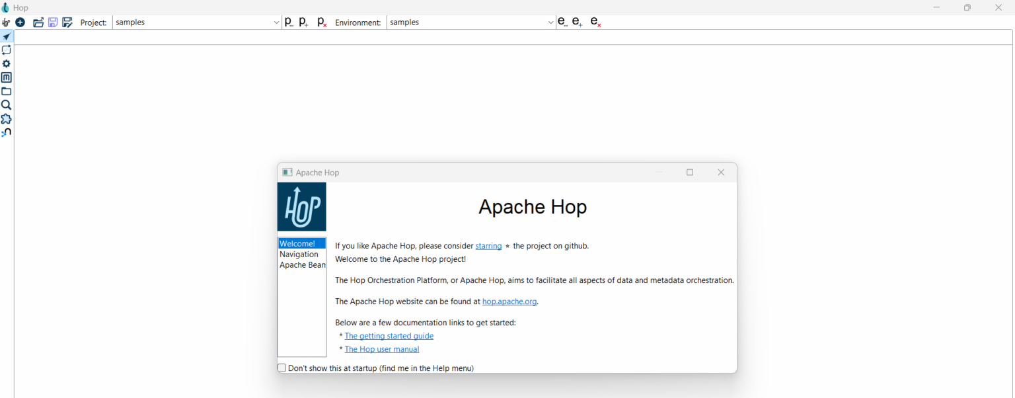The height and width of the screenshot is (398, 1015).
Task: Open the File Explorer perspective
Action: pyautogui.click(x=6, y=91)
